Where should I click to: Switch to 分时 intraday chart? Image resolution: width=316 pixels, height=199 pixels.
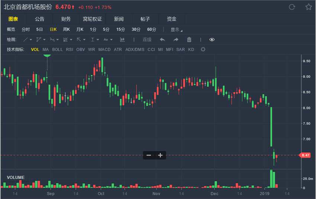point(26,29)
